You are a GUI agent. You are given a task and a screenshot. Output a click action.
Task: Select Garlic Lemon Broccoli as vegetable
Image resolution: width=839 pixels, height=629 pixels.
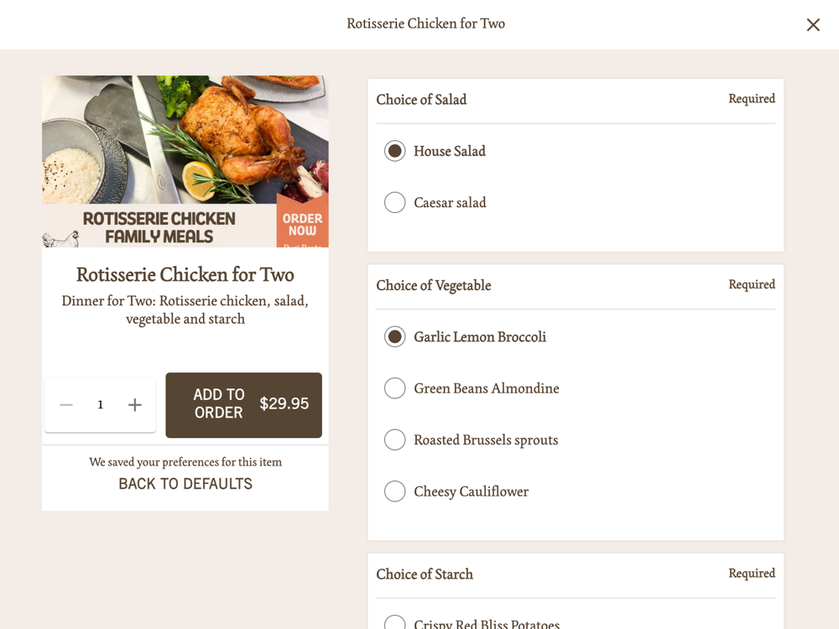395,337
